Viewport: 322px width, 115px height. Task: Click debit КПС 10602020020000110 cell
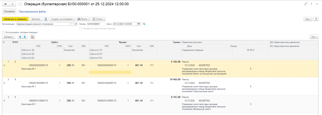(x=38, y=65)
